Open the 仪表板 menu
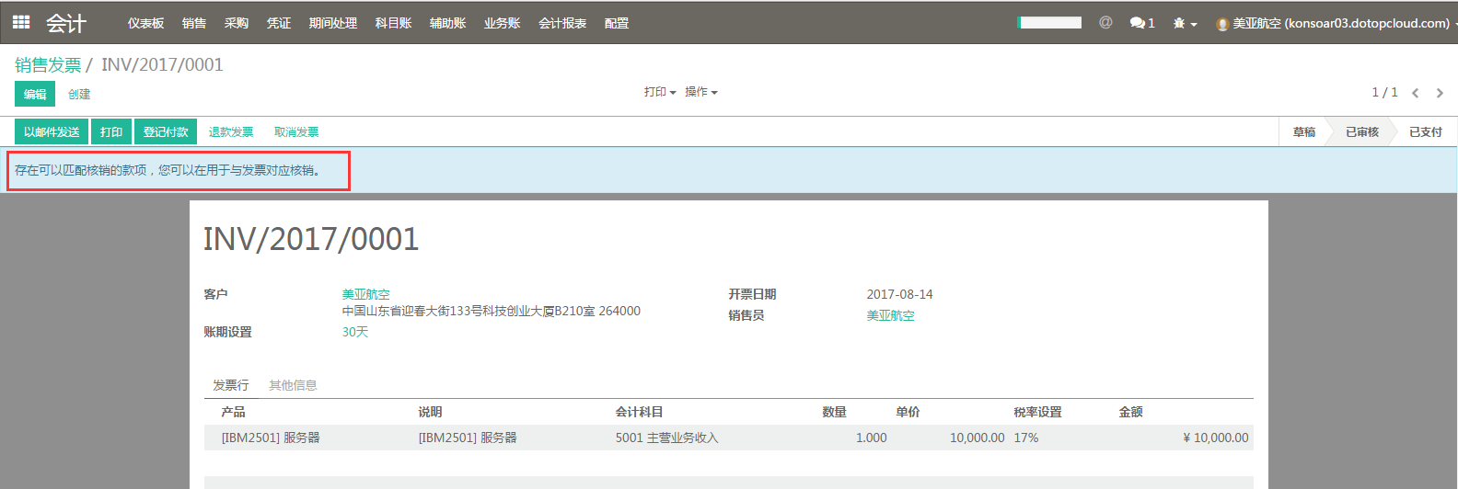The image size is (1458, 489). point(145,23)
